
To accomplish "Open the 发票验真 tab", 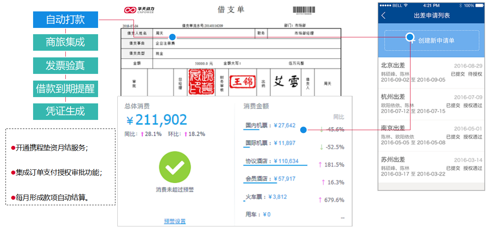I will tap(65, 66).
